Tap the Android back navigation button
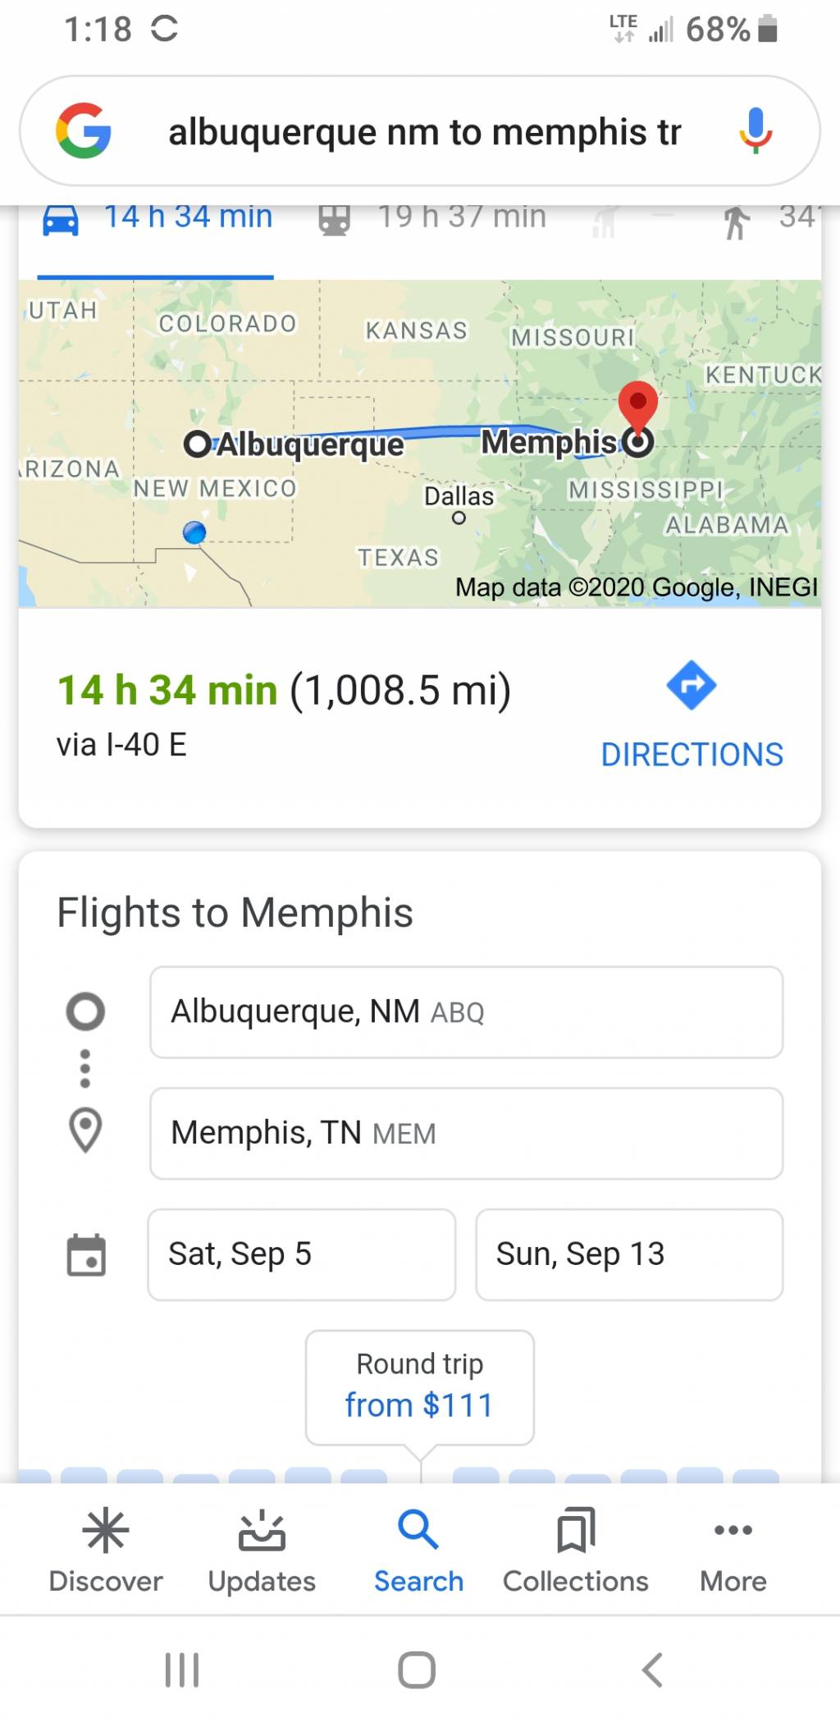Viewport: 840px width, 1726px height. 652,1669
